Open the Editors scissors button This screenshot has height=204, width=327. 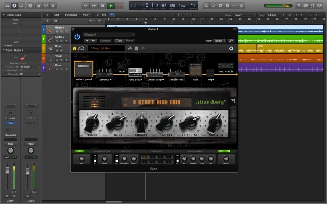53,6
